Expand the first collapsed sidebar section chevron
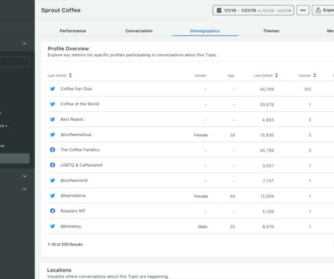 25,176
